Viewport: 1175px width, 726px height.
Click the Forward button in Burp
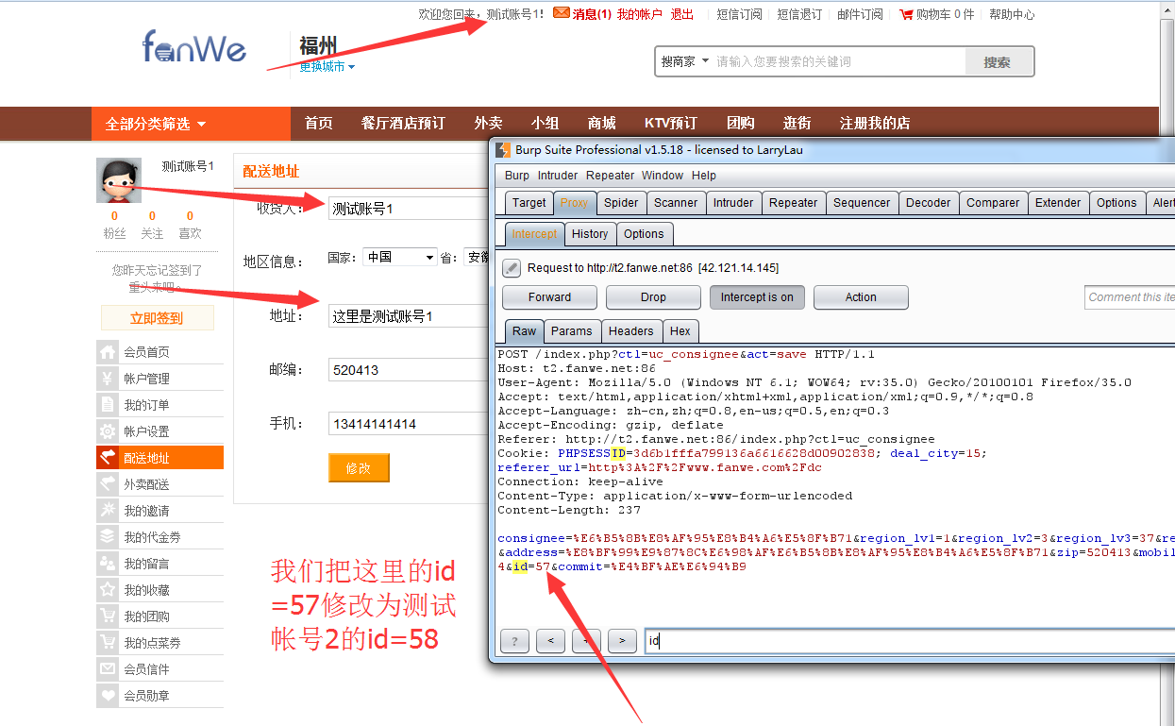point(549,297)
